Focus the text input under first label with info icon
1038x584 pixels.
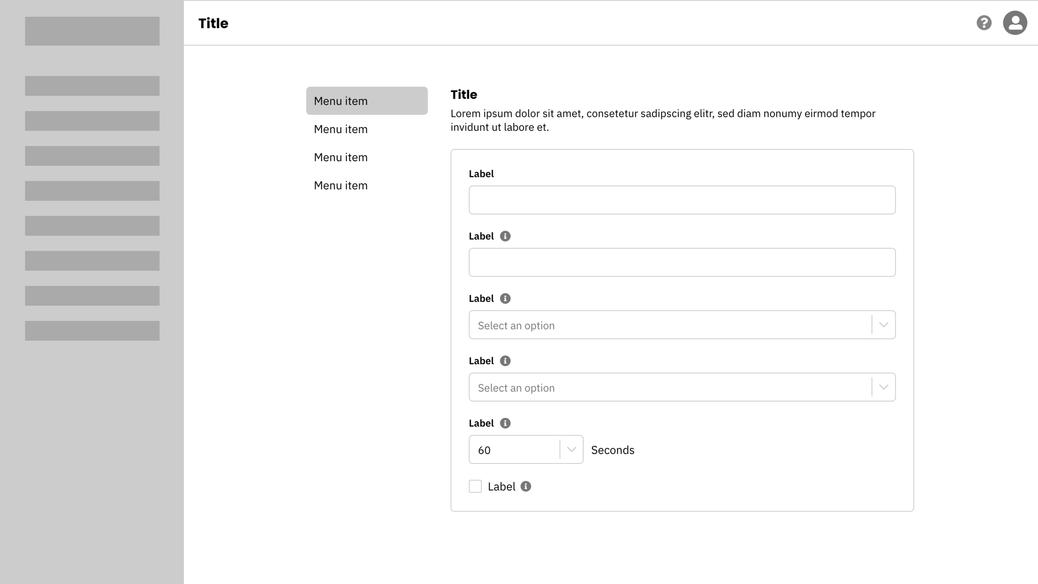[682, 263]
